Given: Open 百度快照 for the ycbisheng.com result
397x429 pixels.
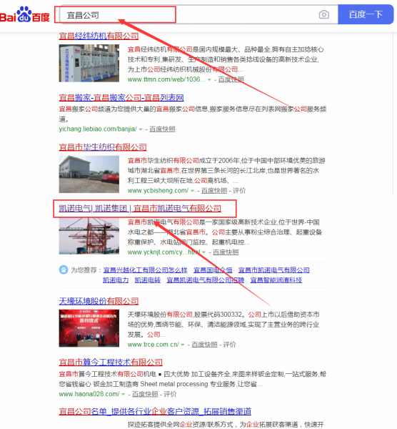Looking at the screenshot, I should (x=214, y=191).
